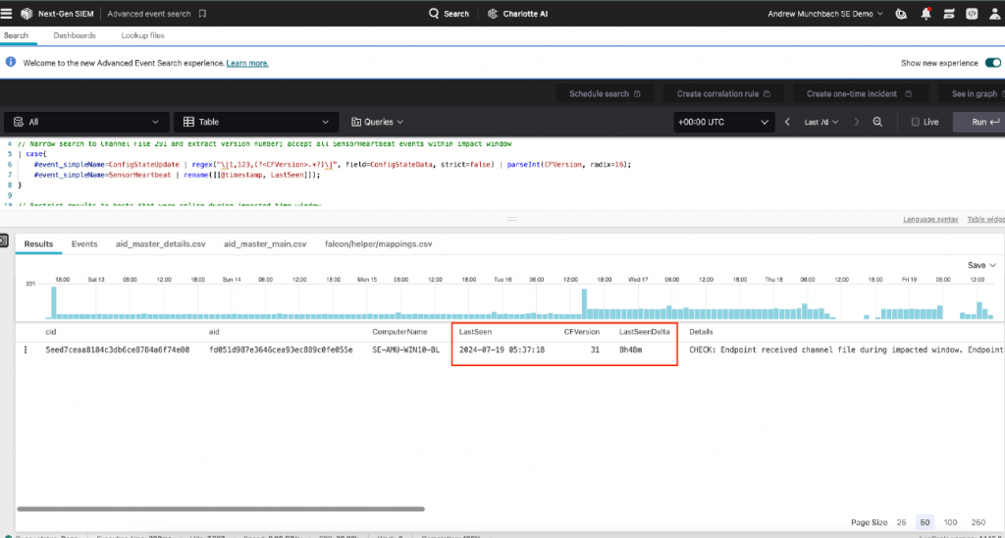Open Charlotte AI assistant
The image size is (1005, 538).
(x=519, y=14)
